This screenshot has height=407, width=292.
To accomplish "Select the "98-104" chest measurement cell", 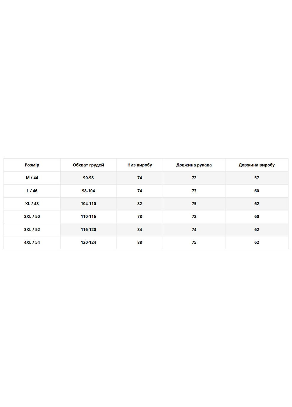I will [88, 191].
